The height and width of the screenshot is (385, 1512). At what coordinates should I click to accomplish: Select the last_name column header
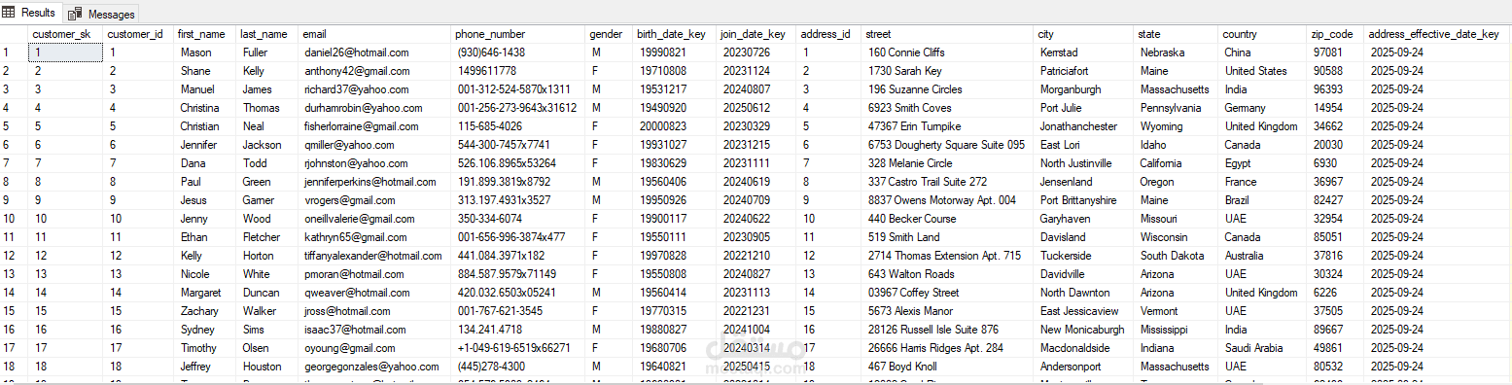coord(267,34)
